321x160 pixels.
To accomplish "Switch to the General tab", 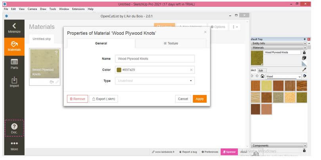I will point(101,43).
